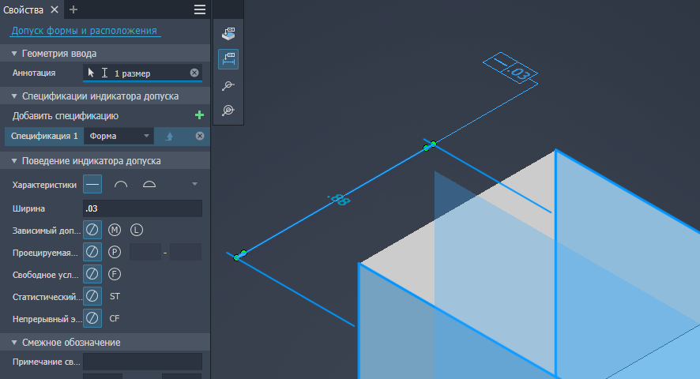The width and height of the screenshot is (700, 379).
Task: Open Допуск формы и расположения link
Action: tap(84, 30)
